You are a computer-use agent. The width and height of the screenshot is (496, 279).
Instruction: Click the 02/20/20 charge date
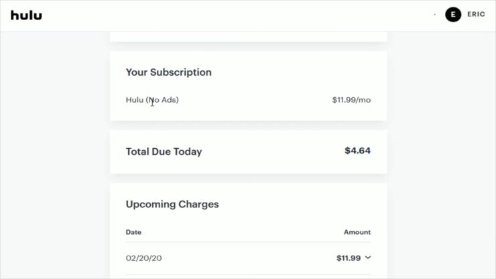143,258
